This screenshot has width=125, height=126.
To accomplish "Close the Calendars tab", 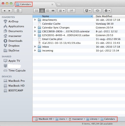I will 52,4.
